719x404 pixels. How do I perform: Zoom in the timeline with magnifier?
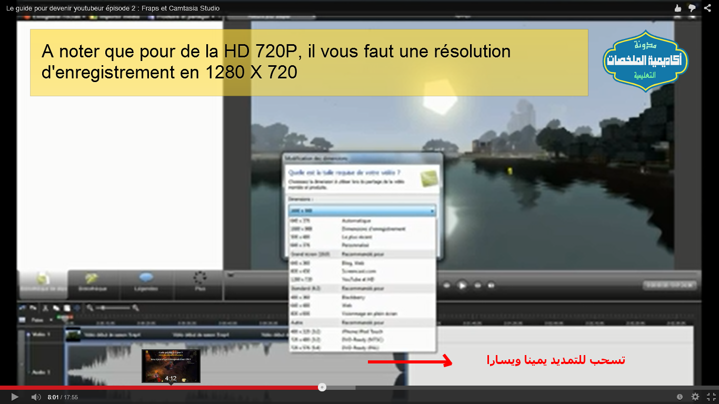136,308
